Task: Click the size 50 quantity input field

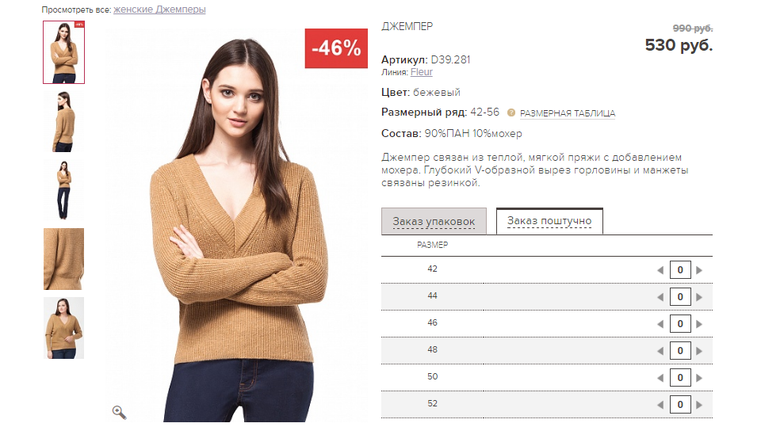Action: (680, 378)
